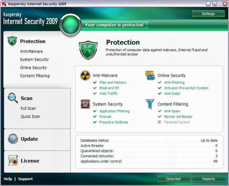
Task: Click the Anti-Dialer link
Action: [x=172, y=94]
